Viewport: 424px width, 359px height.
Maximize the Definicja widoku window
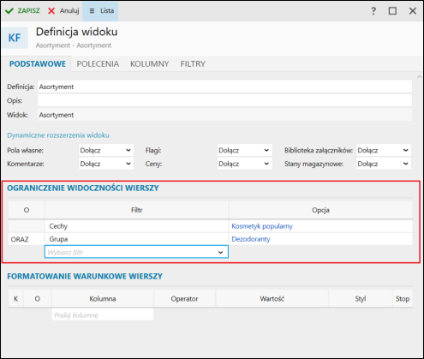pyautogui.click(x=392, y=11)
